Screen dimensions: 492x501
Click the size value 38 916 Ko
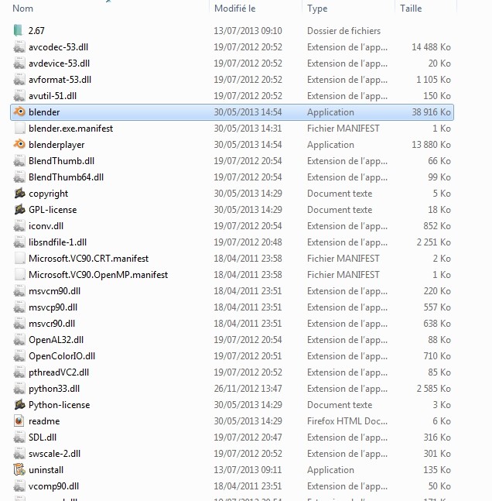point(431,112)
